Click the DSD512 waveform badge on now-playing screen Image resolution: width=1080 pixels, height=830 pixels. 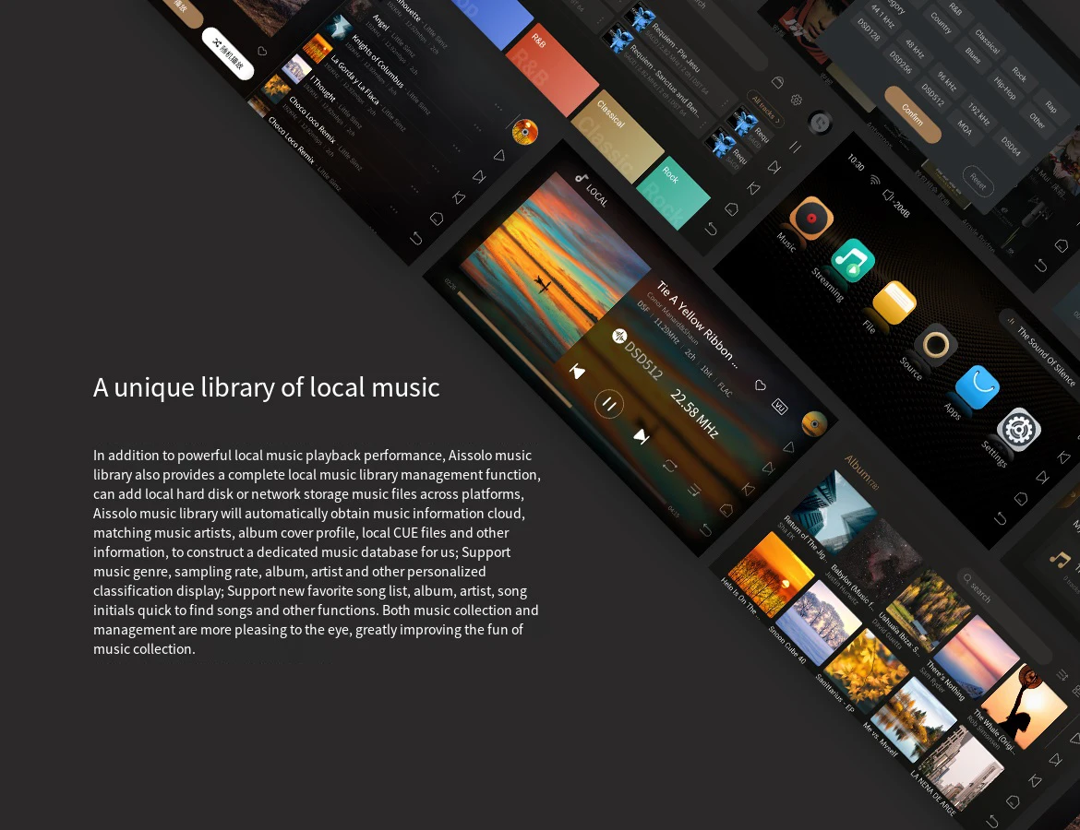point(619,336)
